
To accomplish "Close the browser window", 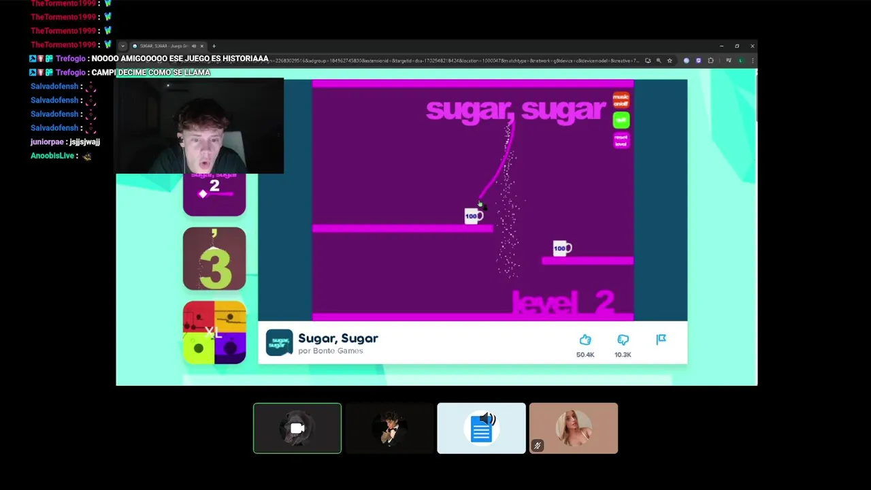I will (x=752, y=46).
